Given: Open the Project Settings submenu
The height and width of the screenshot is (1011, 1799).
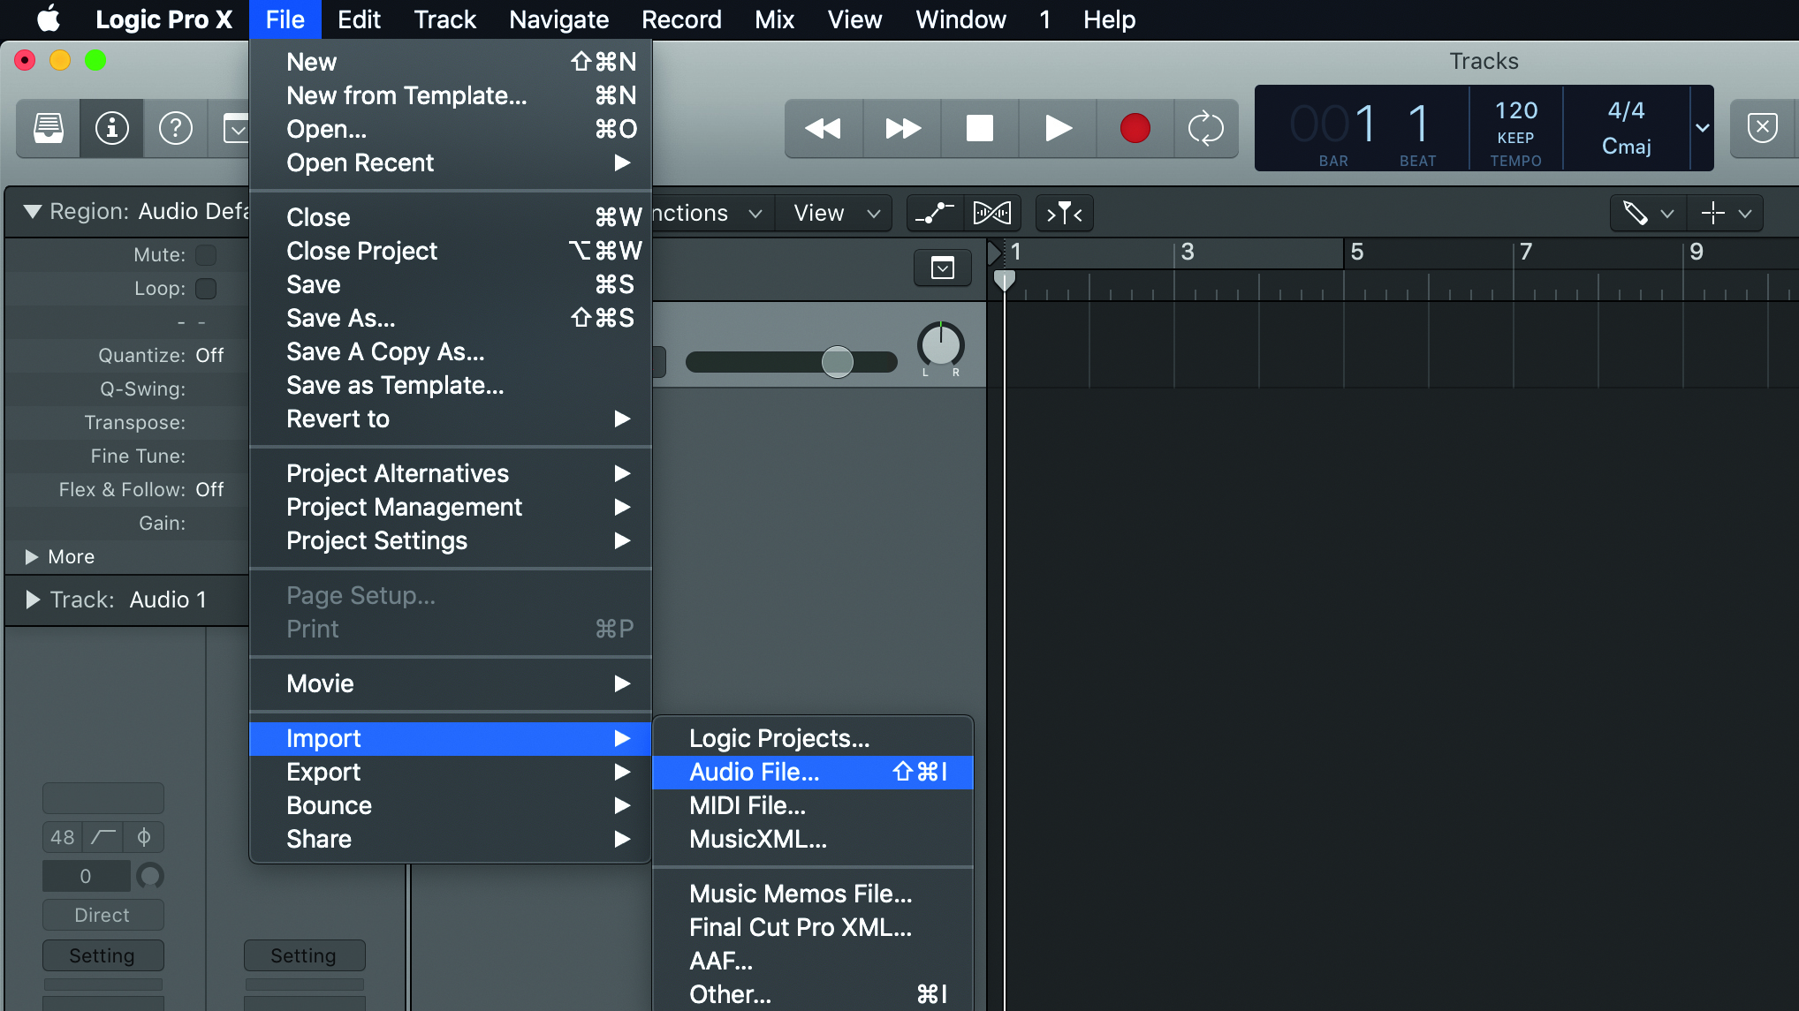Looking at the screenshot, I should [451, 541].
